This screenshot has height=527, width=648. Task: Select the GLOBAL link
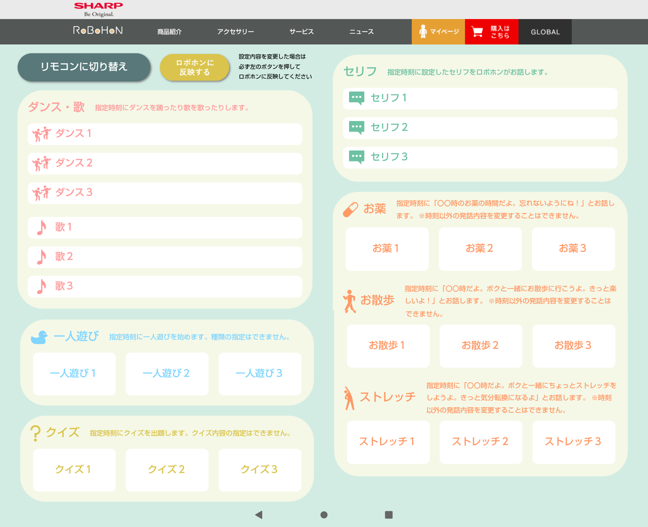coord(545,32)
